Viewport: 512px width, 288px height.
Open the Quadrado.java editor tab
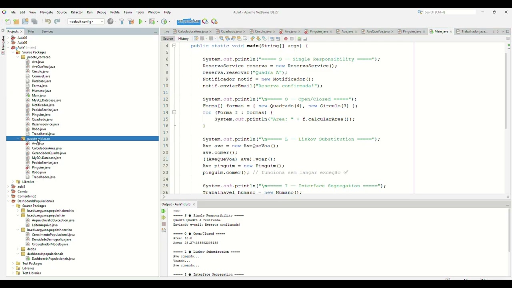231,31
